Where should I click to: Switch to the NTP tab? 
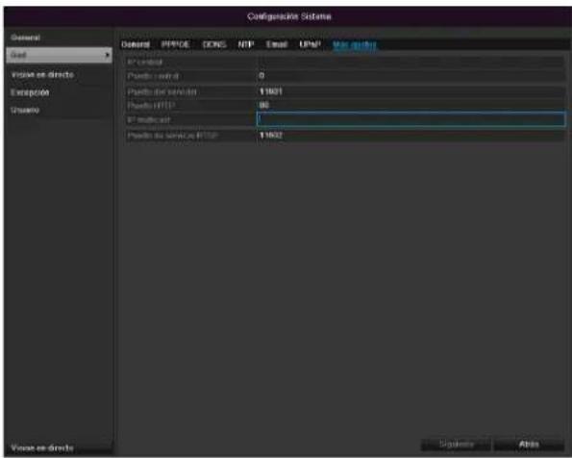246,44
